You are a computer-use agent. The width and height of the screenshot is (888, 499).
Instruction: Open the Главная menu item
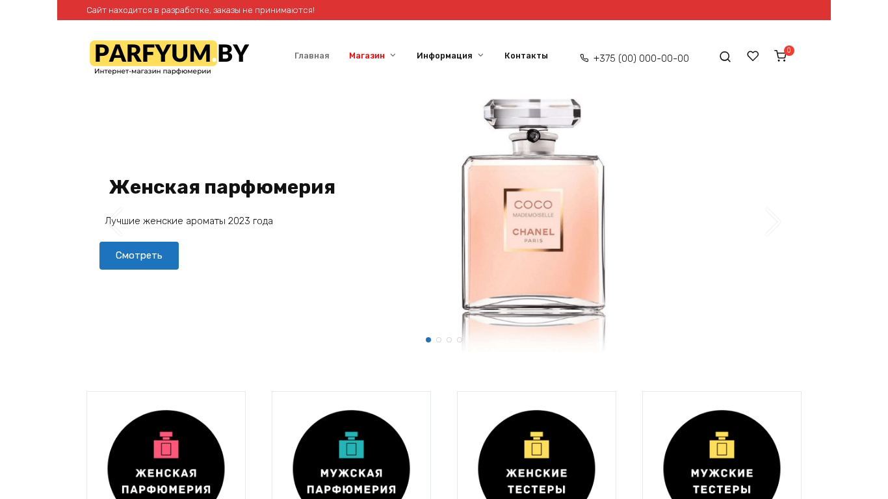pyautogui.click(x=312, y=56)
